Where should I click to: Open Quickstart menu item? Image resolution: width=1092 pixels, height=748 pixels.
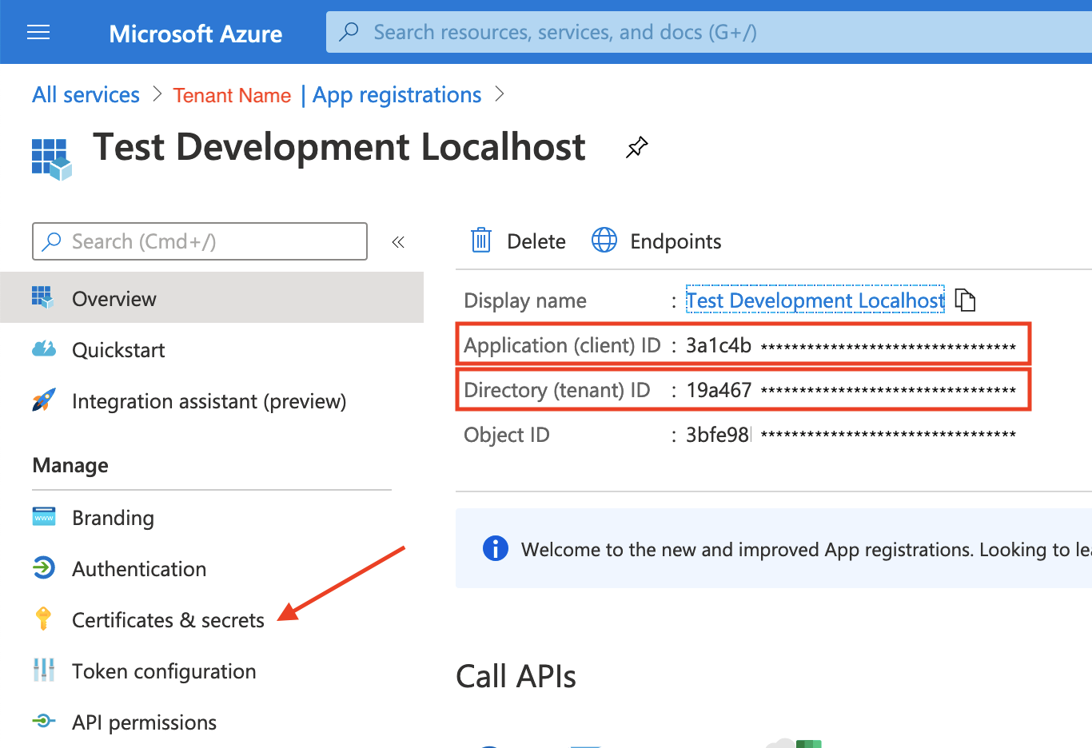118,350
